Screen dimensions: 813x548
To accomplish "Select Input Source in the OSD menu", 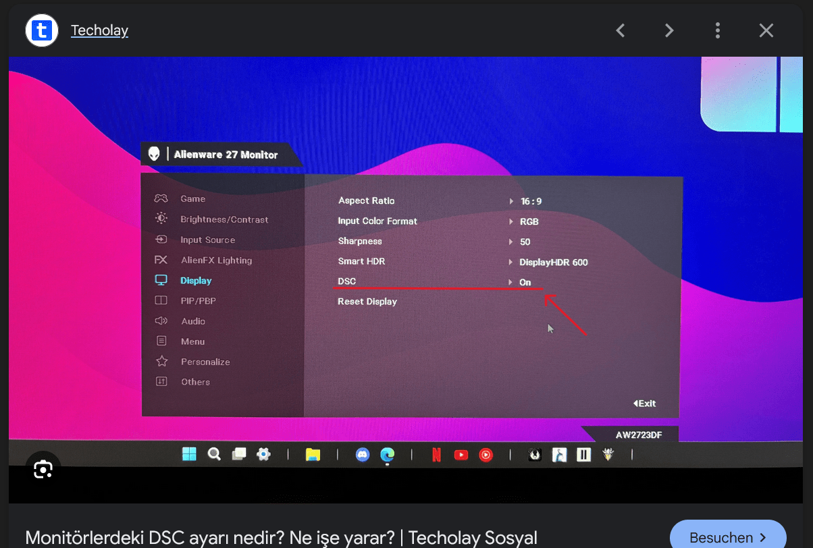I will tap(207, 240).
